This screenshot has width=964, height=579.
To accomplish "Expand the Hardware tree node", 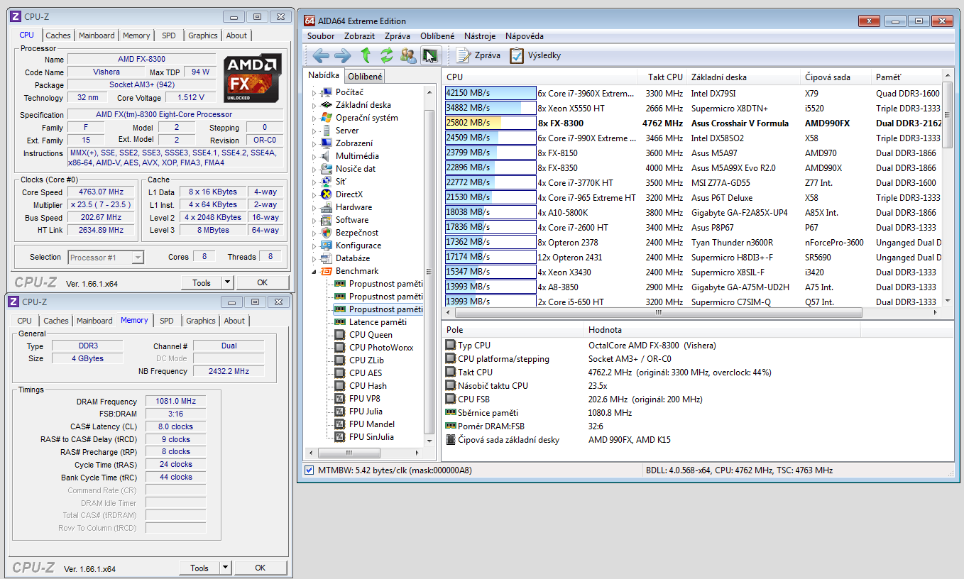I will 312,207.
